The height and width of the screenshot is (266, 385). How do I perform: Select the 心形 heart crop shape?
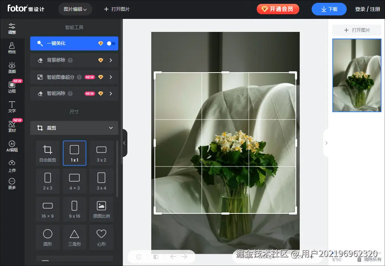coord(101,237)
